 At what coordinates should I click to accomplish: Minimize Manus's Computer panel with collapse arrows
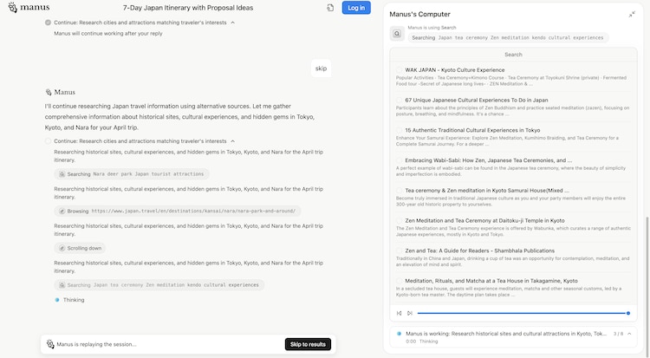(632, 14)
